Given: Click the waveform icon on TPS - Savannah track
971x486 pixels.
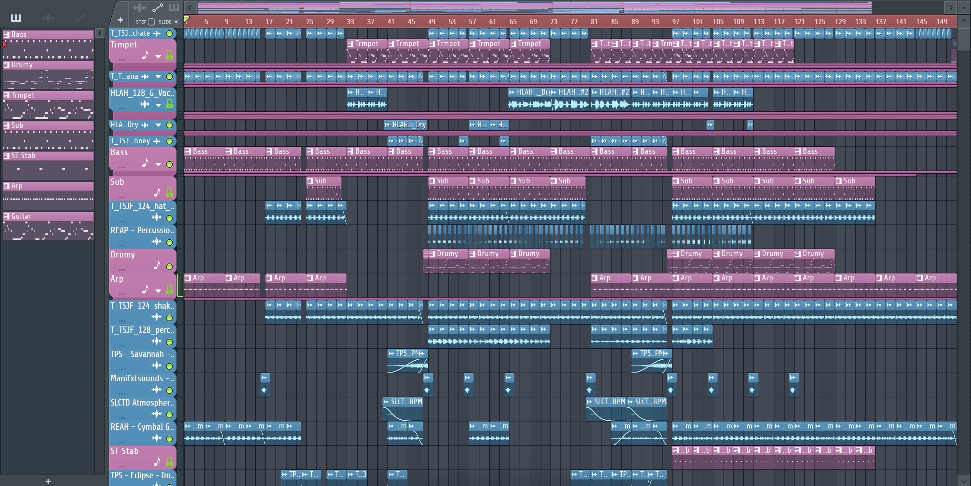Looking at the screenshot, I should (x=157, y=365).
